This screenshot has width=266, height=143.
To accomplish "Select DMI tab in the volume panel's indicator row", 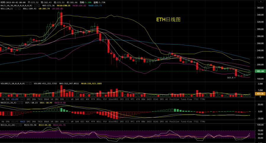I will 28,99.
